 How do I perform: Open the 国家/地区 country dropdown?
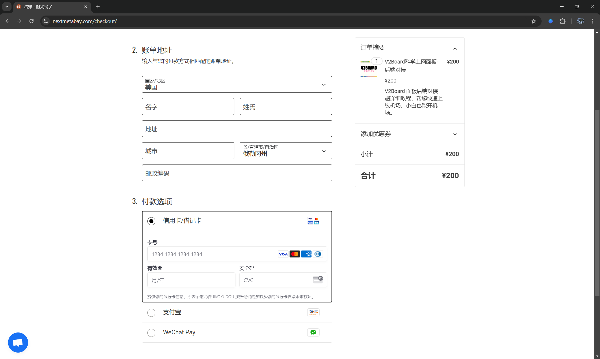click(x=237, y=85)
